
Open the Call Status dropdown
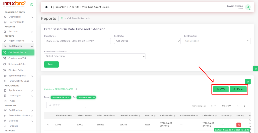click(147, 41)
